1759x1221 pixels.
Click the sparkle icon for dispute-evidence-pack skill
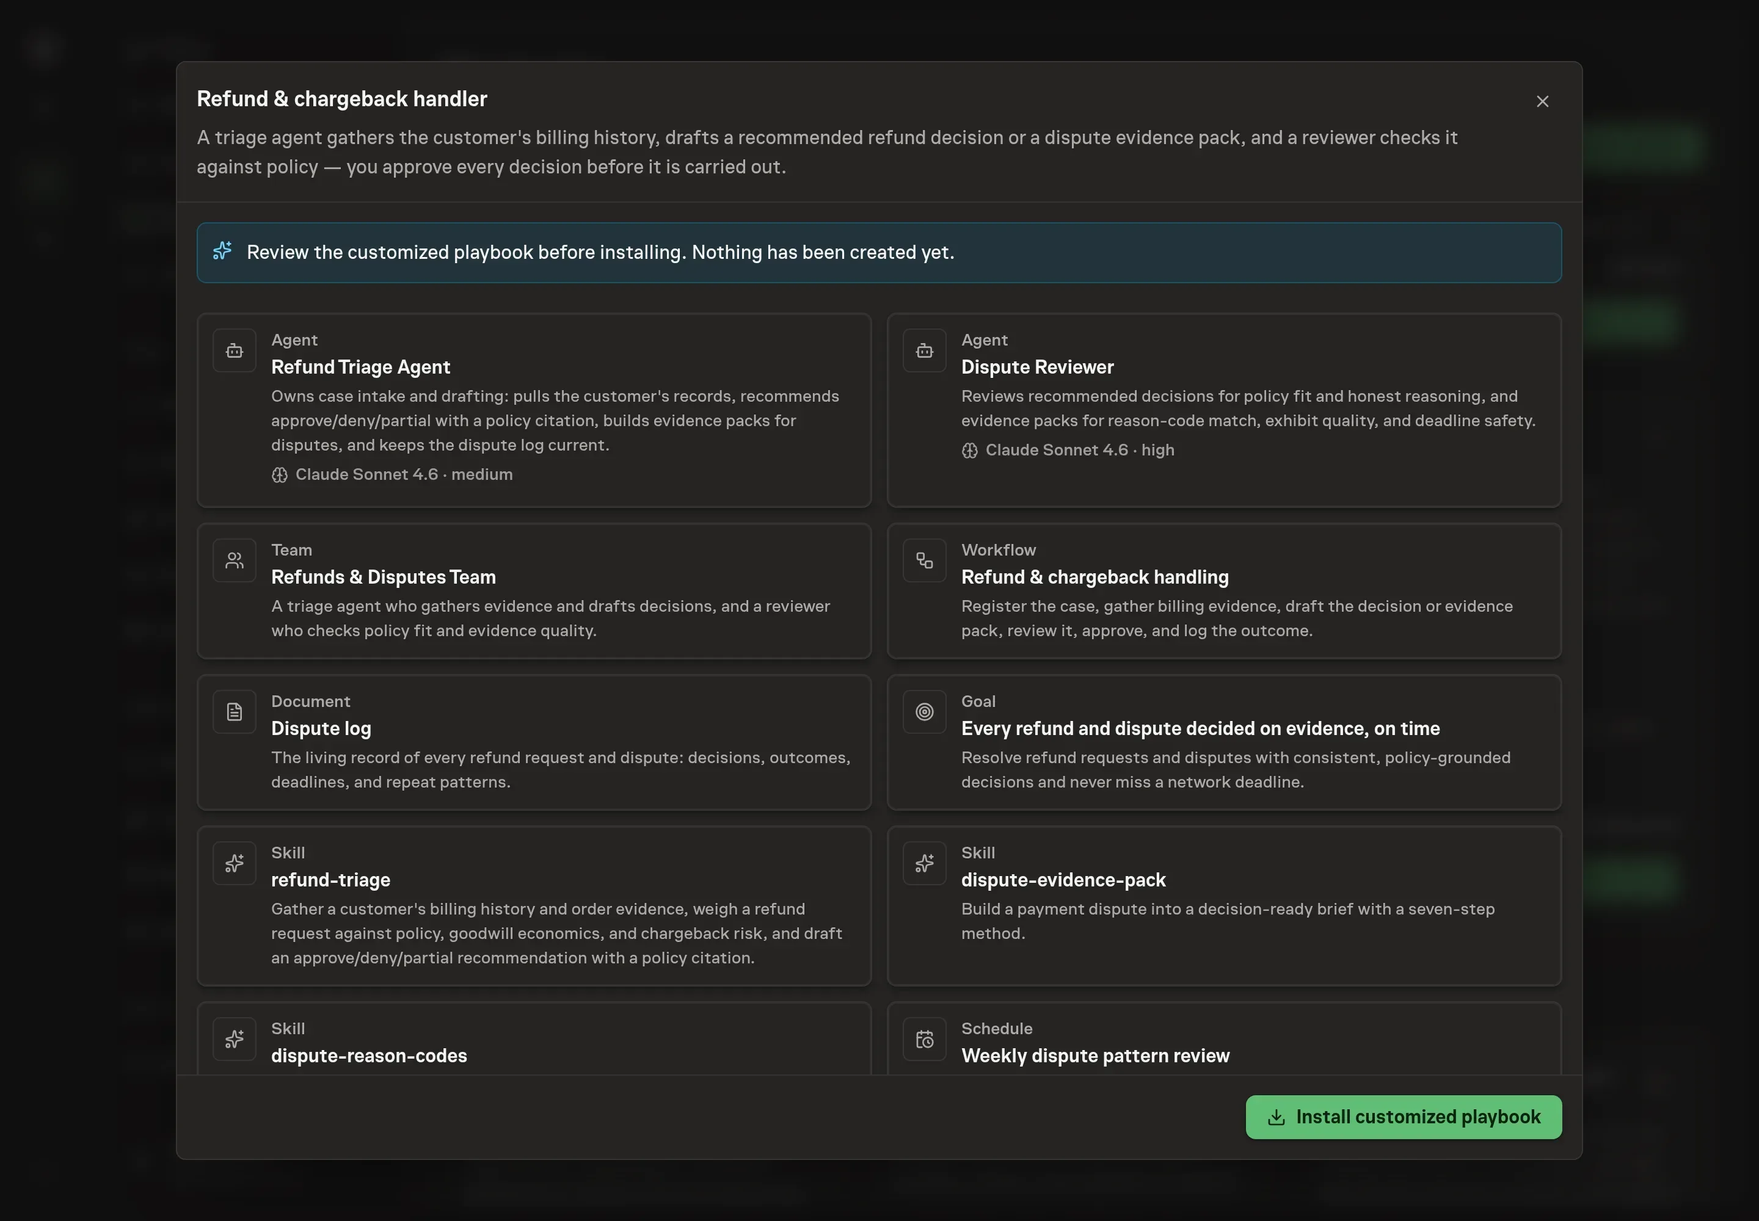925,864
